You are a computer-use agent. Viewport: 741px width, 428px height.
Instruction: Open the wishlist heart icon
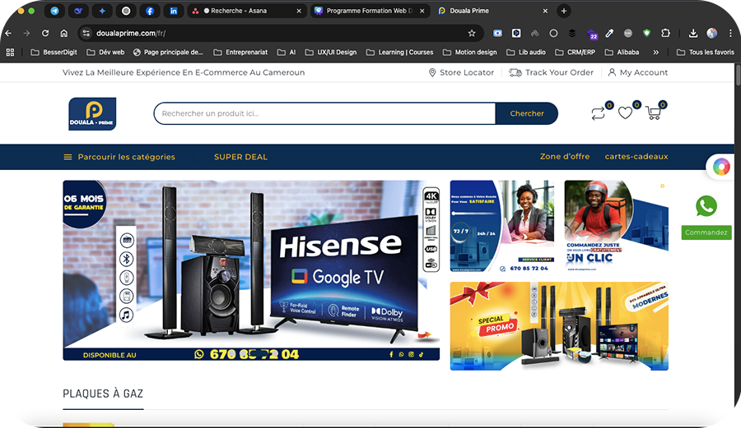tap(625, 113)
